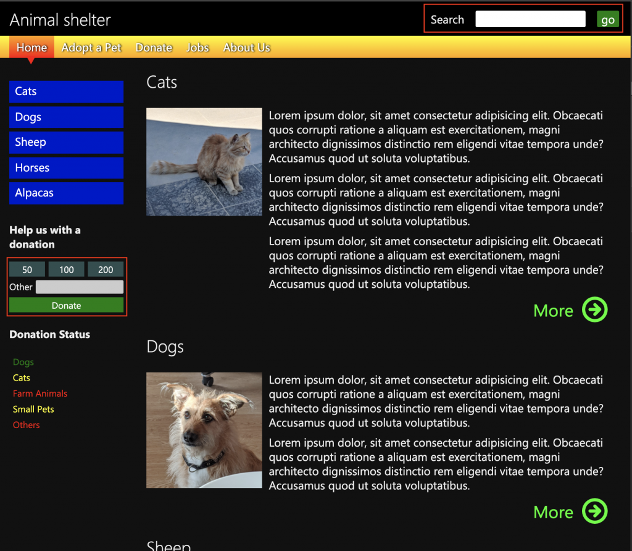This screenshot has width=632, height=551.
Task: Click the Donation Status heading
Action: [x=49, y=334]
